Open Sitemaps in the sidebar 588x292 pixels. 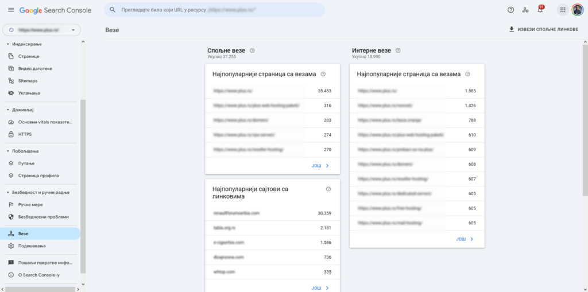coord(28,81)
